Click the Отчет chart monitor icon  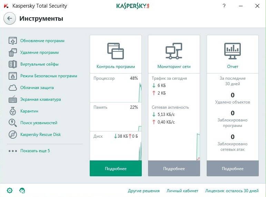pyautogui.click(x=233, y=51)
